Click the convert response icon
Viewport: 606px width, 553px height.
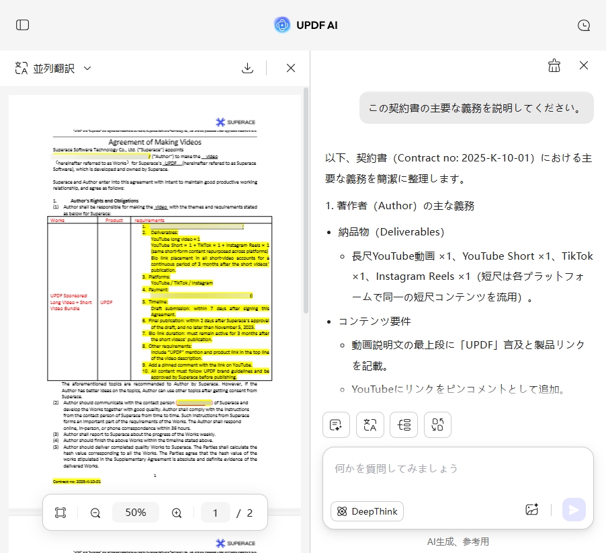437,425
